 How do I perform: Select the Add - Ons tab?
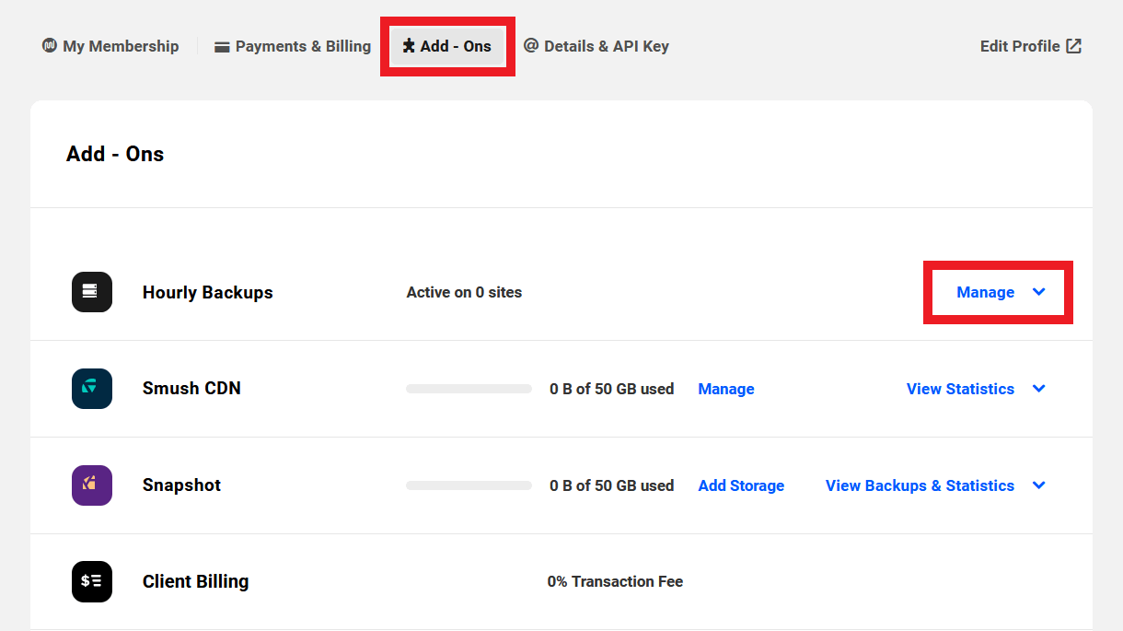click(x=447, y=46)
